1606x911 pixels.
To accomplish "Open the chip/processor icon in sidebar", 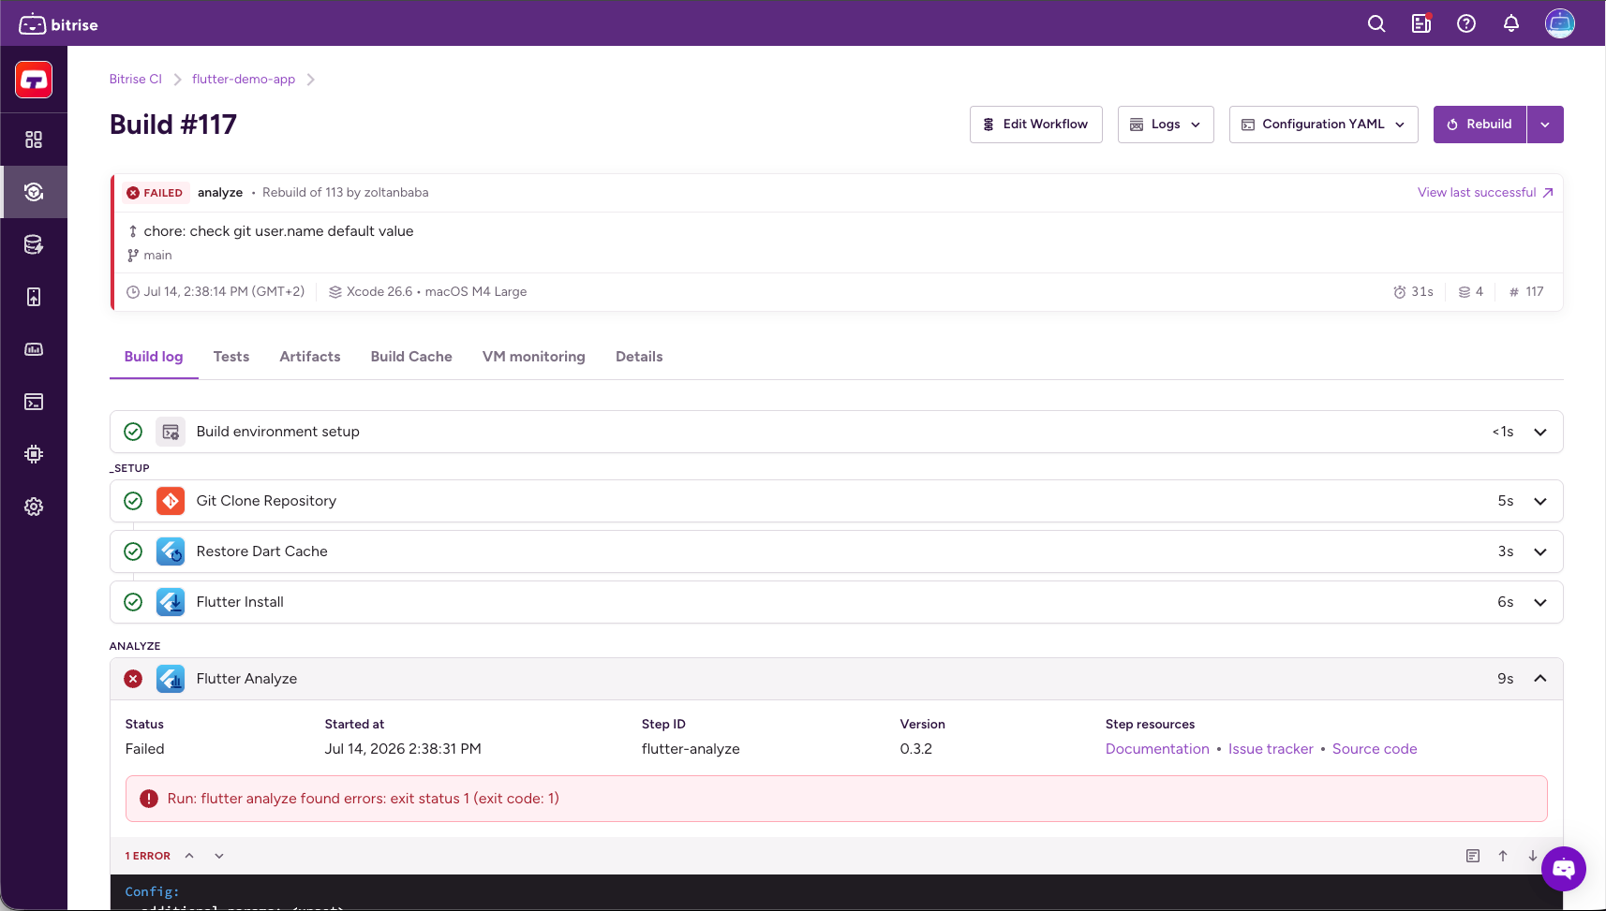I will (x=34, y=454).
